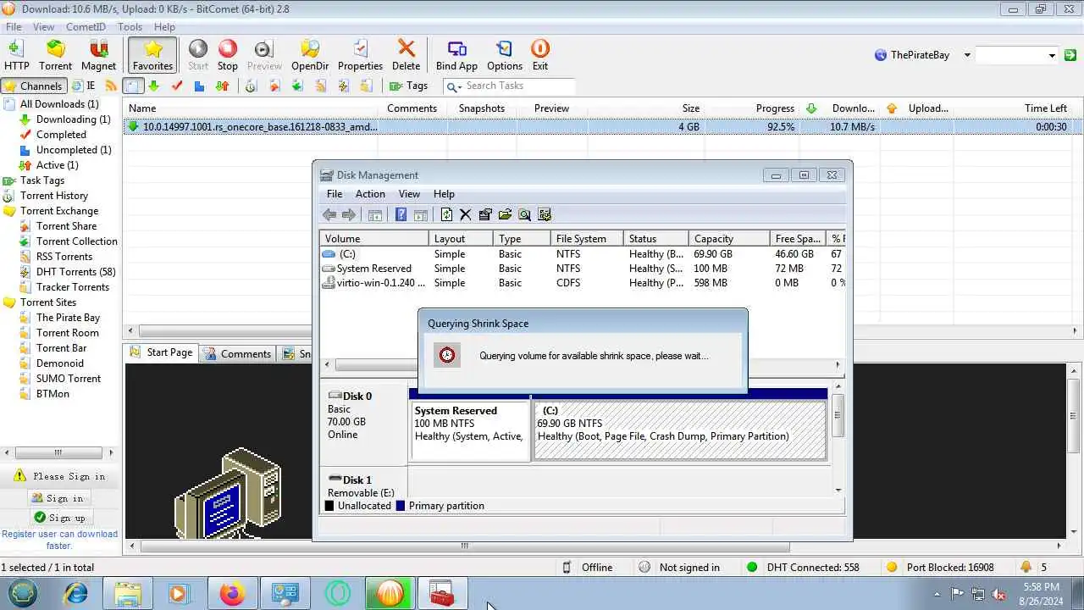Click the Exit toolbar icon

tap(539, 55)
